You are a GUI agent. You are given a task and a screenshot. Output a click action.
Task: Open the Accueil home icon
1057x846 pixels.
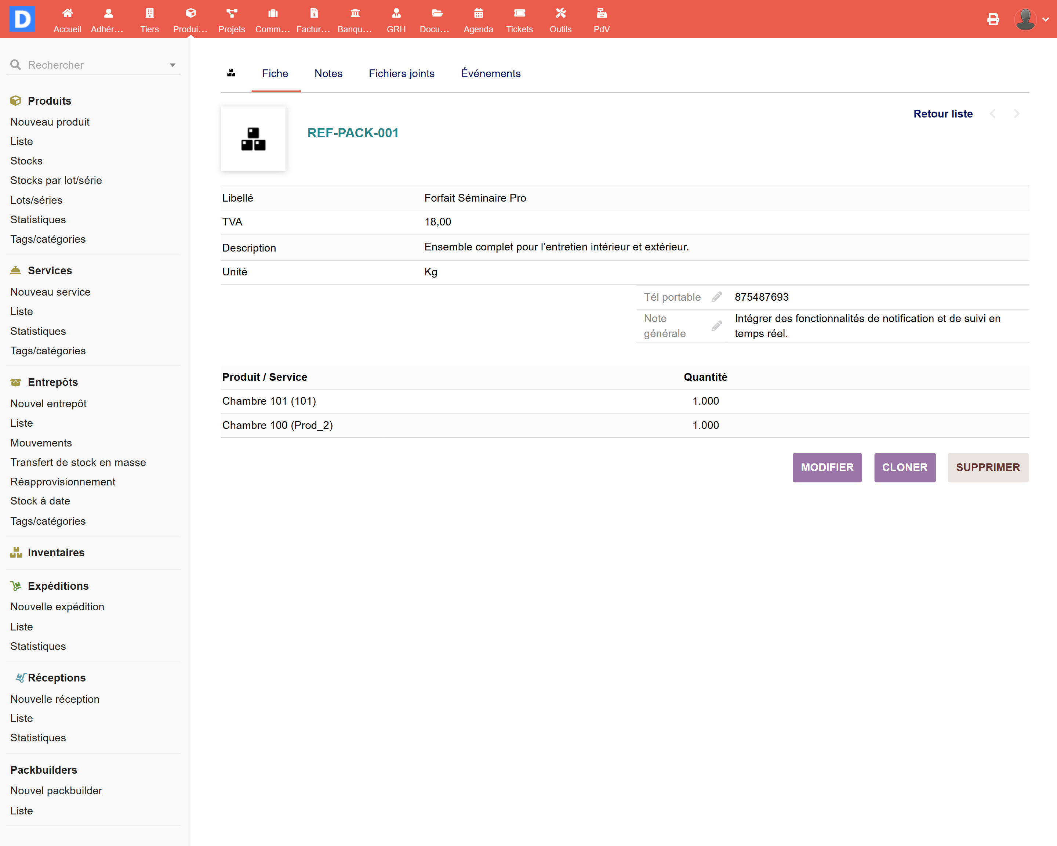click(67, 13)
